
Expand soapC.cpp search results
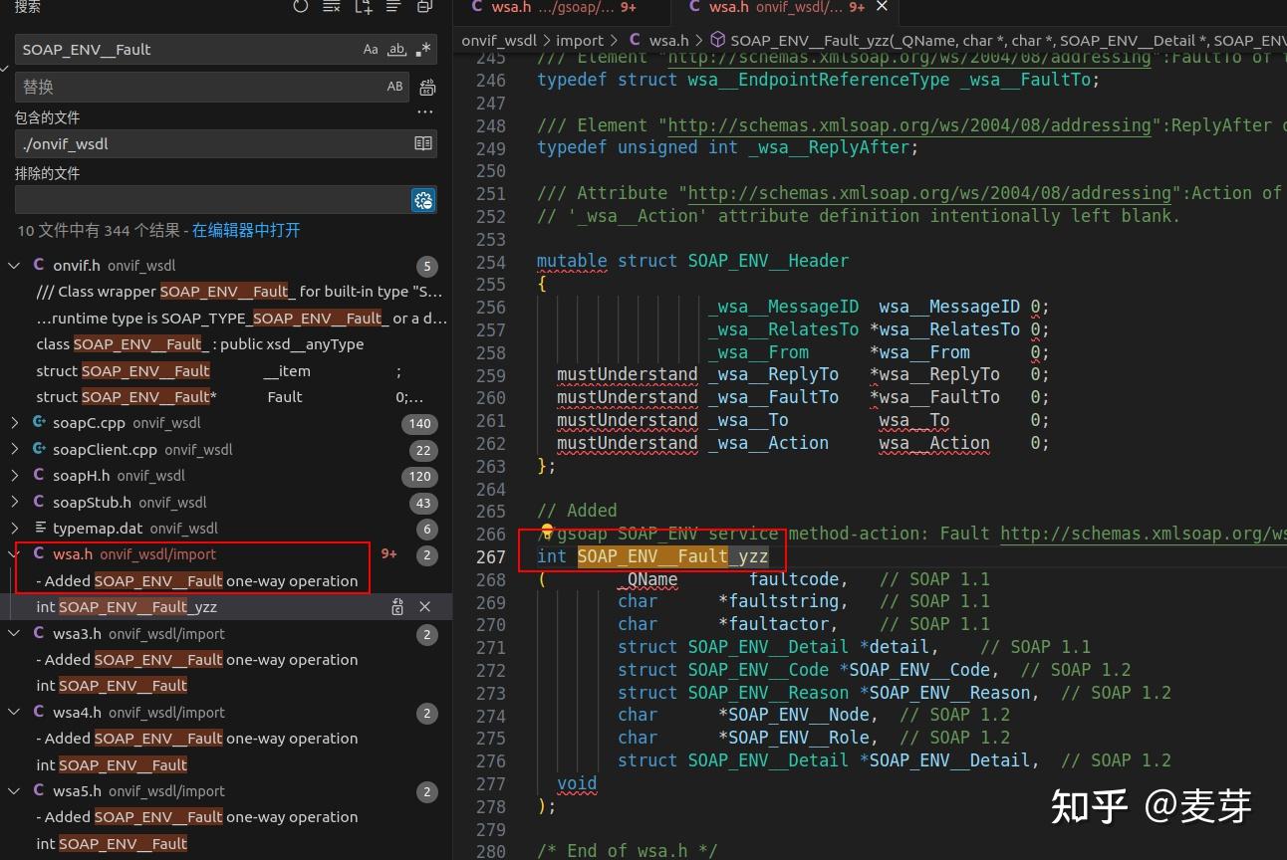point(15,423)
